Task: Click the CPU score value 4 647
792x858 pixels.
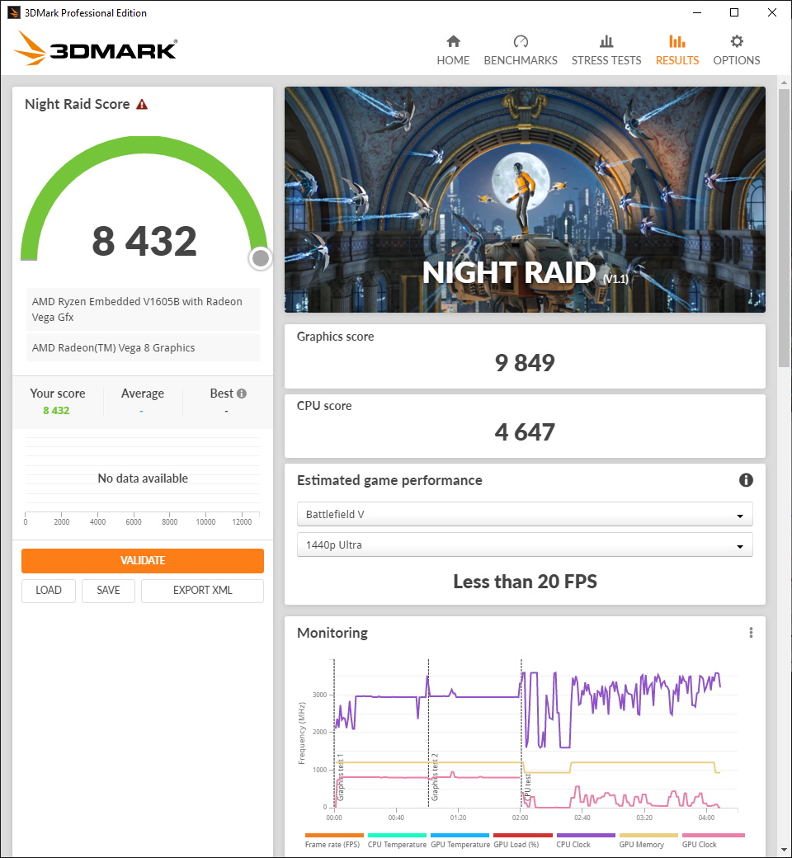Action: click(x=525, y=431)
